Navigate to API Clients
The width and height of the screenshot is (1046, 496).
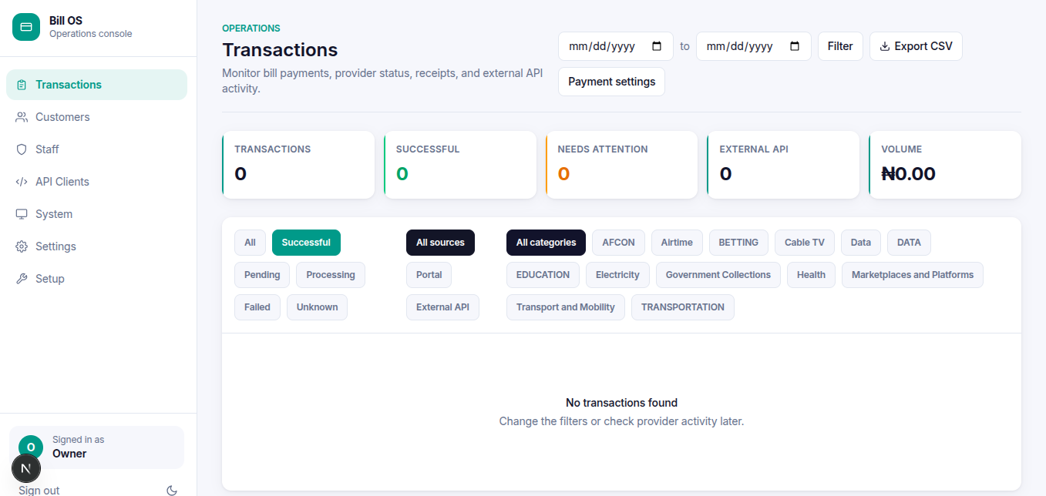point(96,182)
